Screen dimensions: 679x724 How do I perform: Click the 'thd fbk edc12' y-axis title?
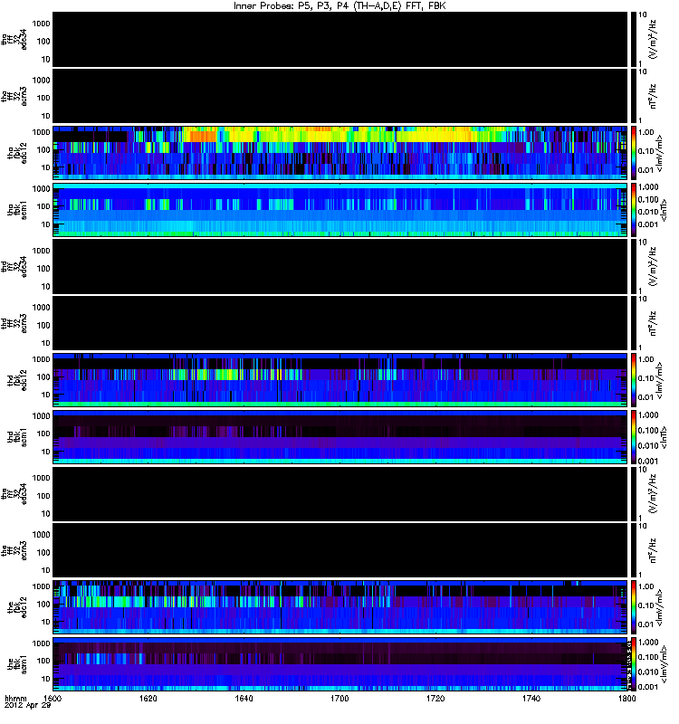tap(17, 380)
